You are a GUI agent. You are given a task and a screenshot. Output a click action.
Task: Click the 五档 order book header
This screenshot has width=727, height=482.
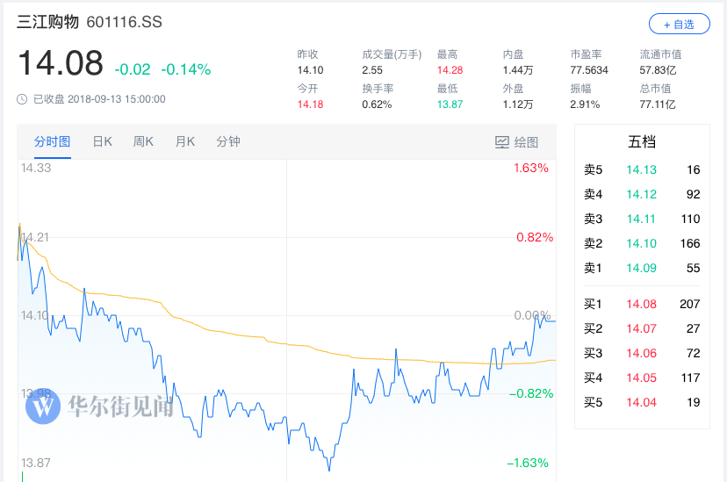click(642, 141)
